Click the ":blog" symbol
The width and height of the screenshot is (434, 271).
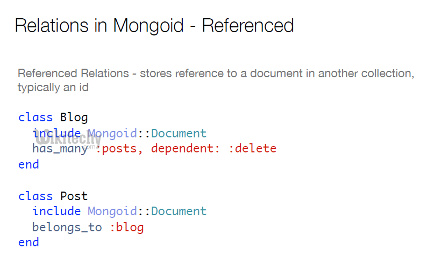click(126, 227)
